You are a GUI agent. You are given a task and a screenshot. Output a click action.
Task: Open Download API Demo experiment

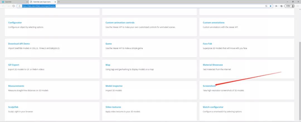point(19,44)
